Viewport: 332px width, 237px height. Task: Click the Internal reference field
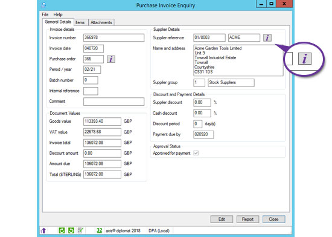pos(91,91)
